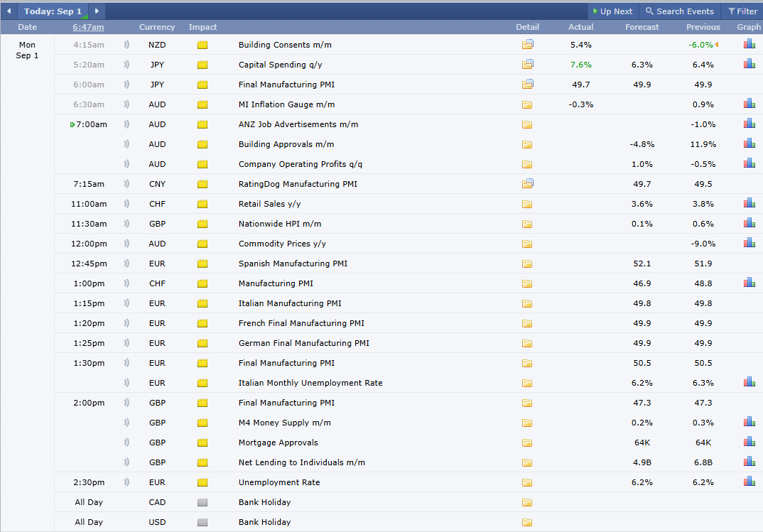This screenshot has height=532, width=763.
Task: Click the revised -6.0% previous value
Action: [700, 45]
